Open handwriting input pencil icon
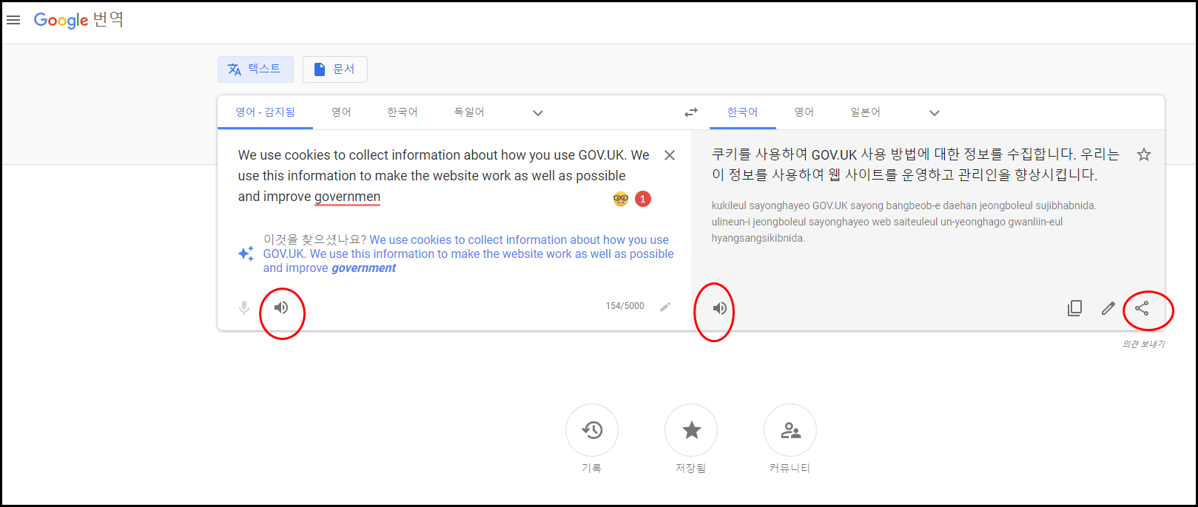1198x507 pixels. pyautogui.click(x=665, y=307)
